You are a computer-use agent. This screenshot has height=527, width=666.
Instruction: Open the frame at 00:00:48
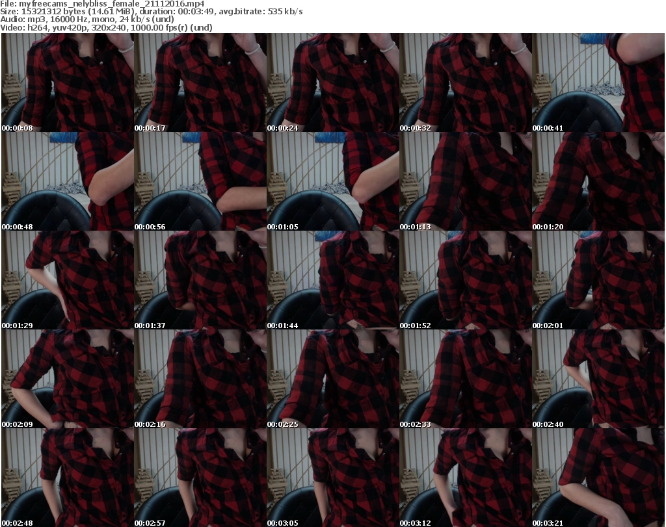(x=68, y=181)
